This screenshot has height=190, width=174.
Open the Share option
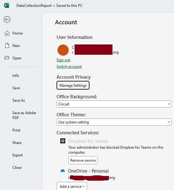point(17,143)
